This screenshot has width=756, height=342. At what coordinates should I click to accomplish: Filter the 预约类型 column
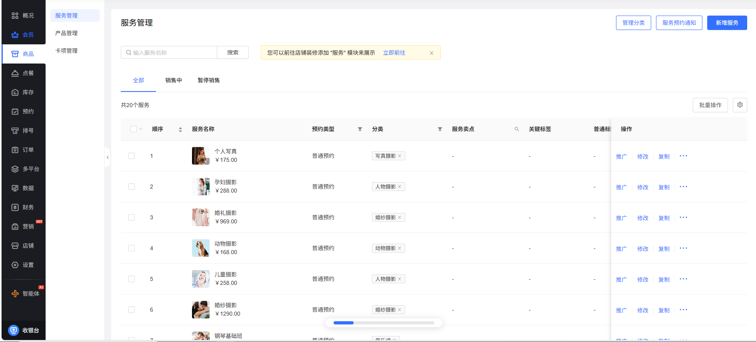[360, 129]
